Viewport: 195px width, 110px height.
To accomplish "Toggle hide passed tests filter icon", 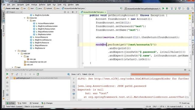I will [12, 74].
